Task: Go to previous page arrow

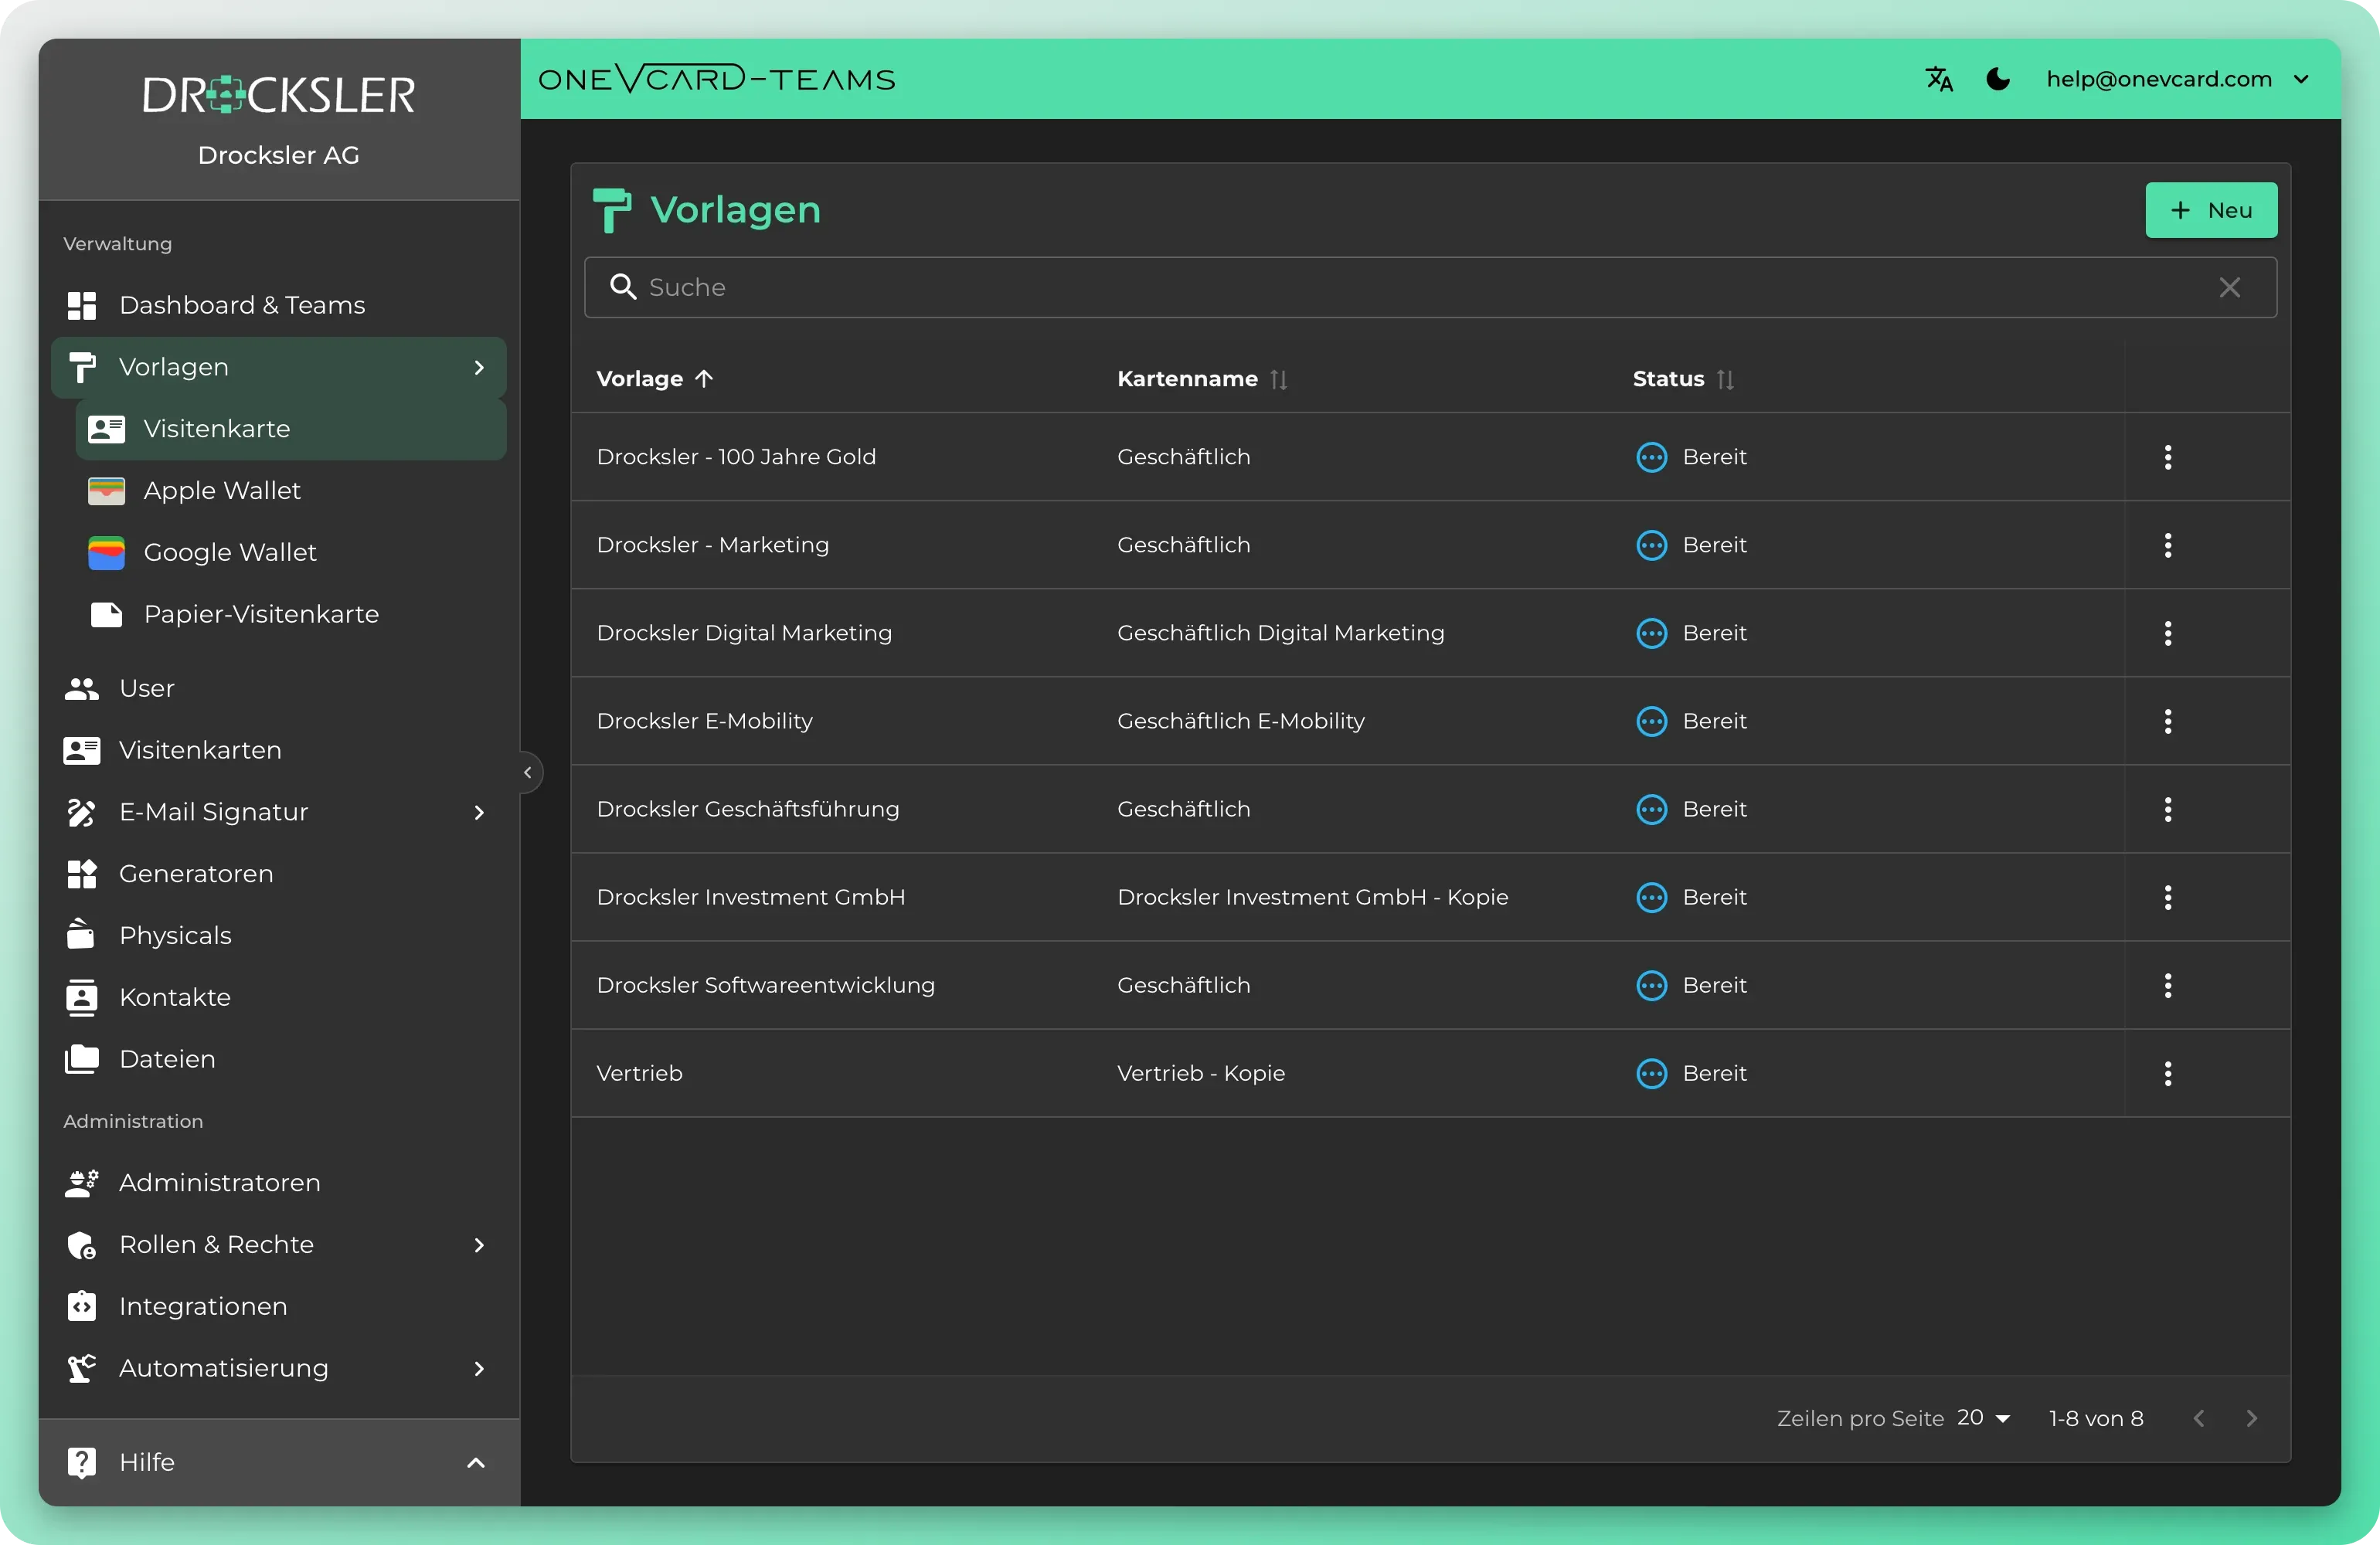Action: 2198,1418
